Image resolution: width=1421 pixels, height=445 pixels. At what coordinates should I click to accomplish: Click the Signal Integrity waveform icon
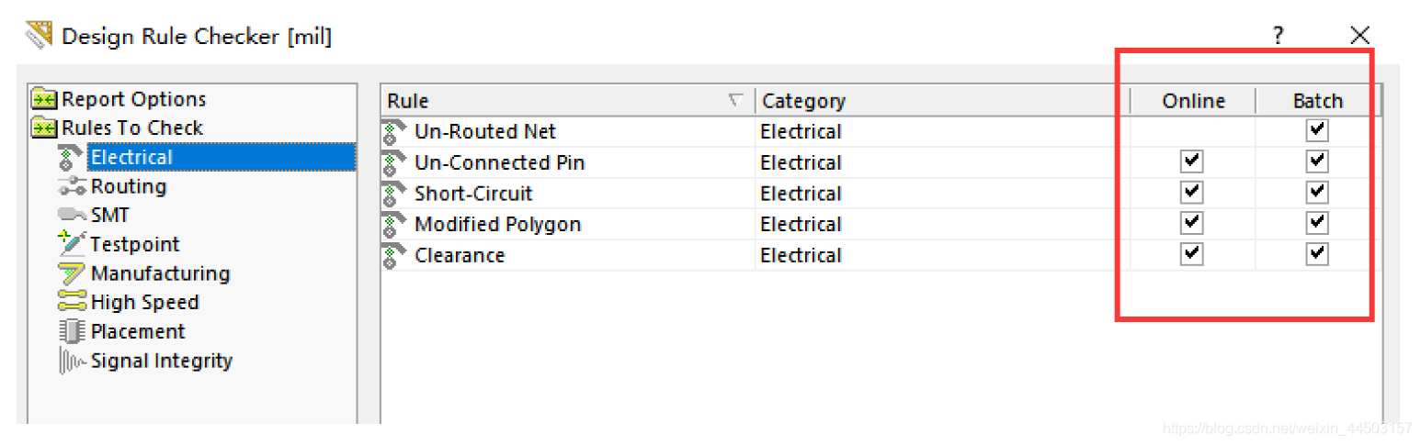72,361
